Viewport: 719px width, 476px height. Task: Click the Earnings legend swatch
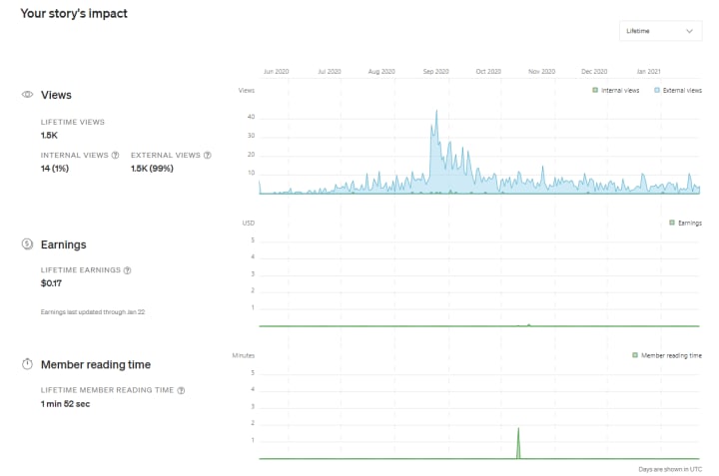pos(672,223)
